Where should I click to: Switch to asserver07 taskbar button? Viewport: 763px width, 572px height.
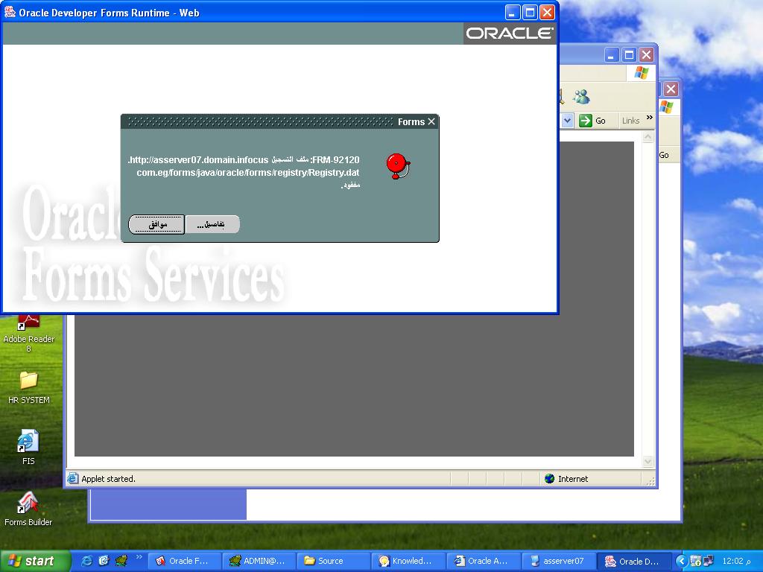[559, 561]
